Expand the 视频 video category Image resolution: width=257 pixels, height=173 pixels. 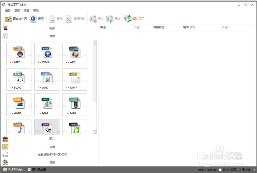[x=52, y=28]
